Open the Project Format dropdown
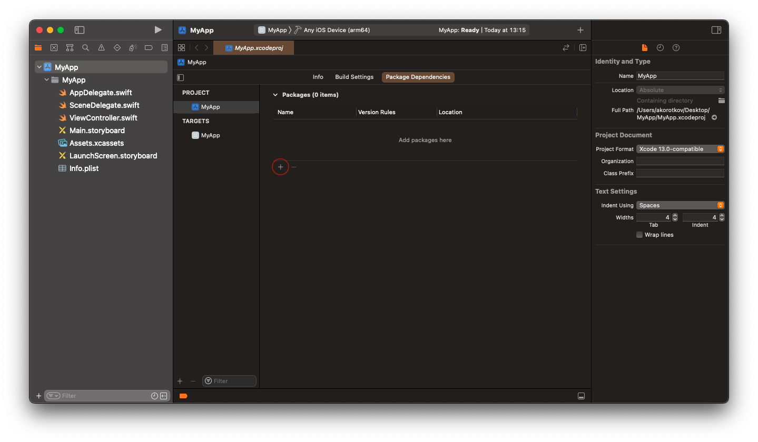Image resolution: width=758 pixels, height=442 pixels. [x=681, y=149]
